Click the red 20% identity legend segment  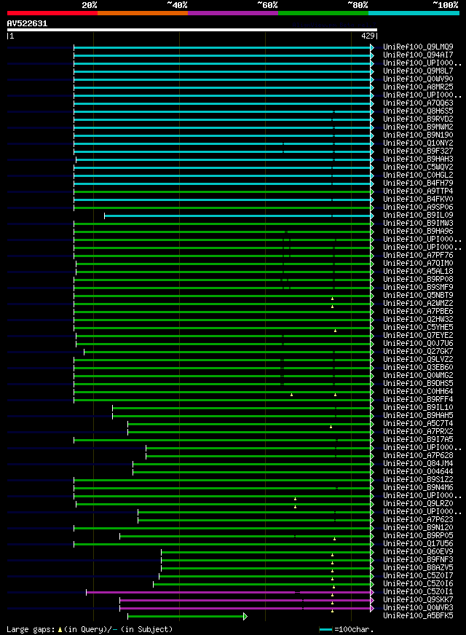click(x=52, y=13)
